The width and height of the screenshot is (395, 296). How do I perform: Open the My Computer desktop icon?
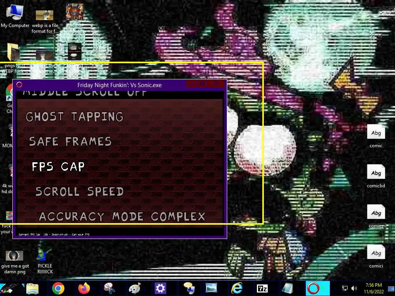click(15, 16)
